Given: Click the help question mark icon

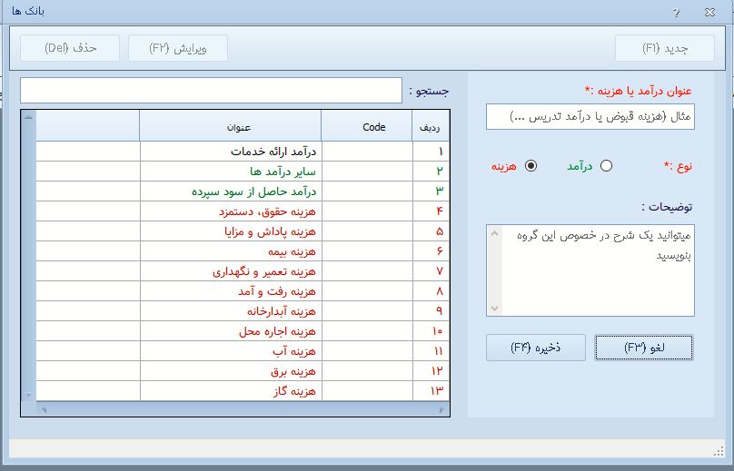Looking at the screenshot, I should pyautogui.click(x=676, y=12).
